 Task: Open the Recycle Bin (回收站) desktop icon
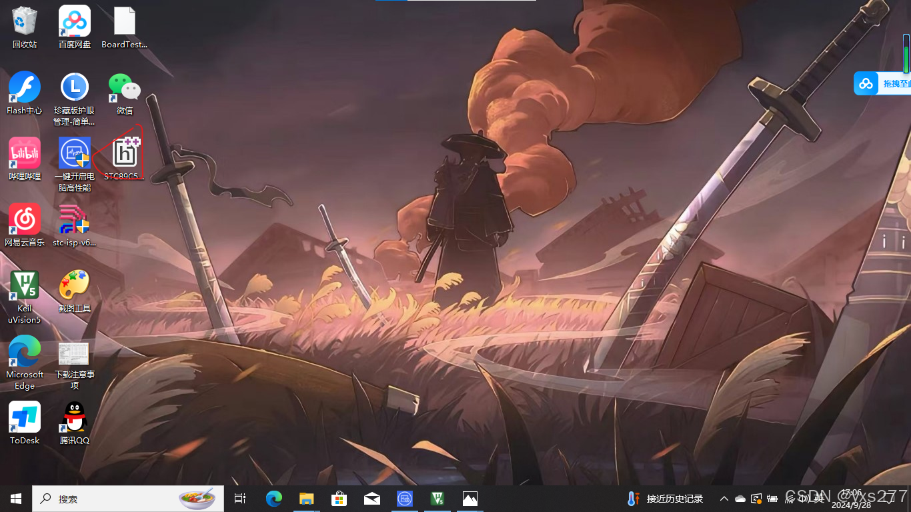pyautogui.click(x=25, y=27)
